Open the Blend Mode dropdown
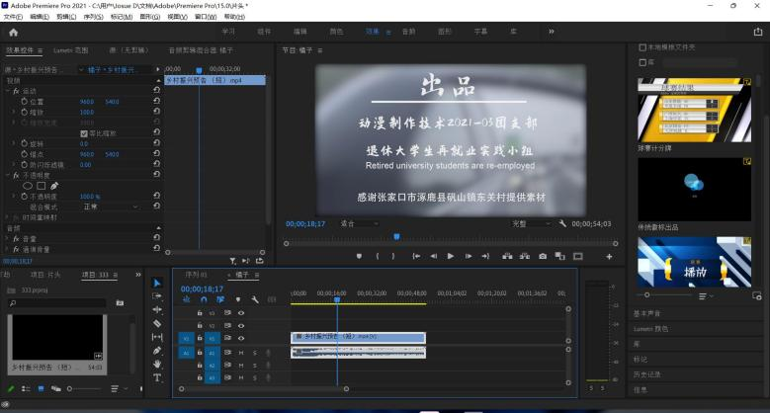 (111, 206)
